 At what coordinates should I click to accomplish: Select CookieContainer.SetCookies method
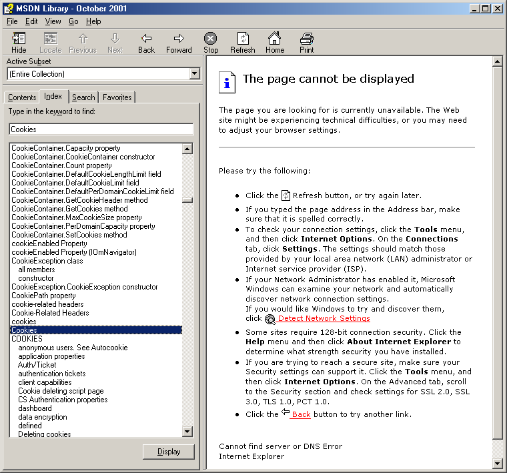69,235
